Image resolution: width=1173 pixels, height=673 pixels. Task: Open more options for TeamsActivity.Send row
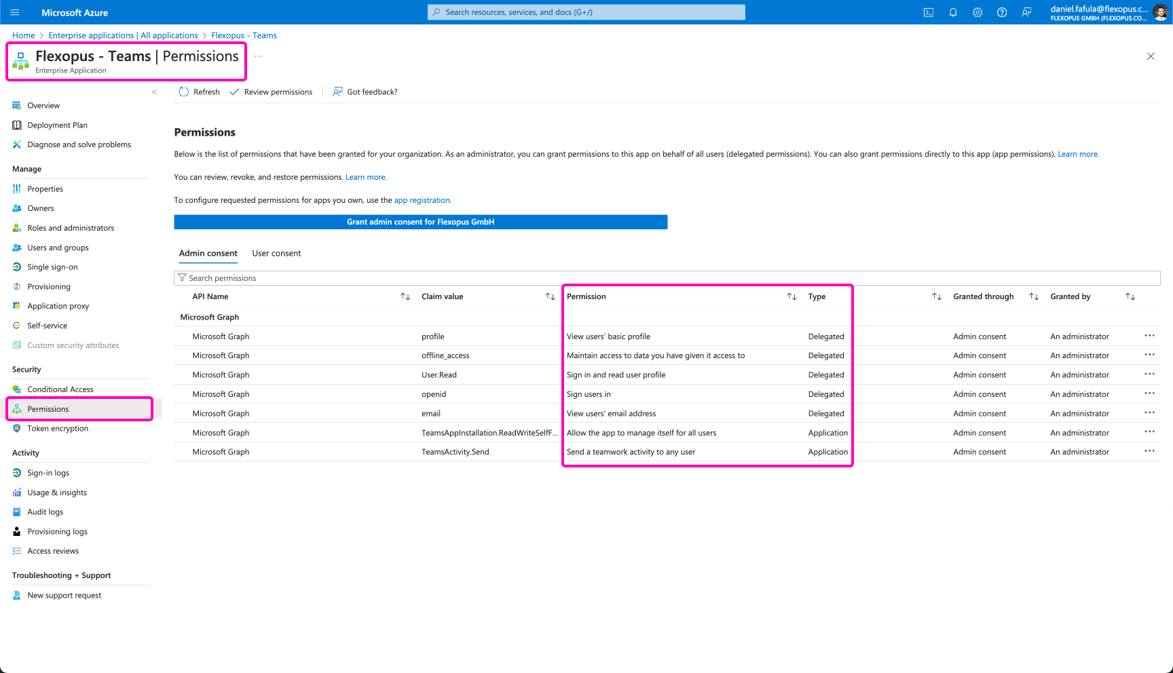pos(1149,451)
